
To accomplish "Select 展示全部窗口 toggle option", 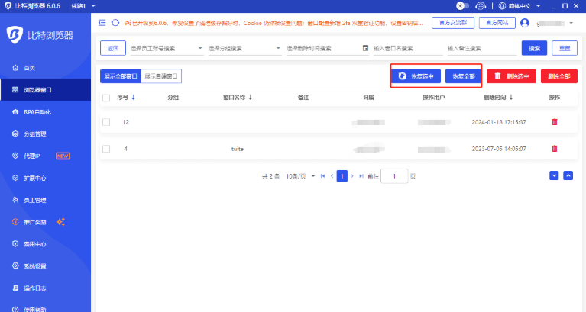I will click(x=121, y=76).
